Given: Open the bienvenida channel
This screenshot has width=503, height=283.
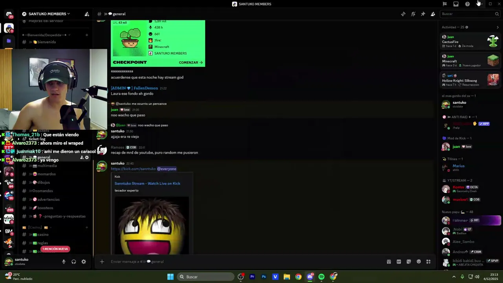Looking at the screenshot, I should [55, 42].
